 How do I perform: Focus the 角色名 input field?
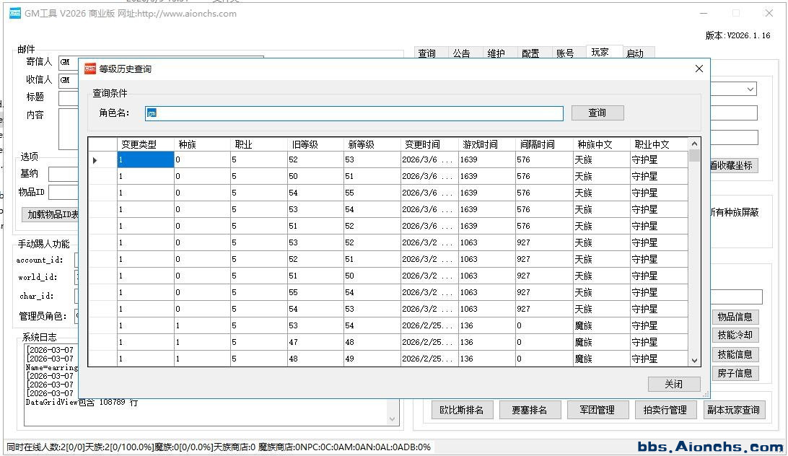pyautogui.click(x=354, y=113)
